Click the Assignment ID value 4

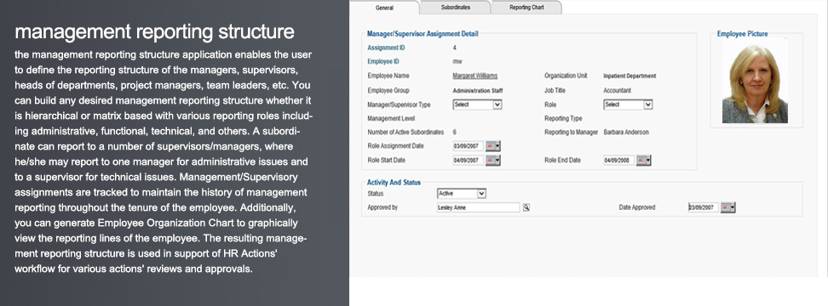pyautogui.click(x=455, y=48)
